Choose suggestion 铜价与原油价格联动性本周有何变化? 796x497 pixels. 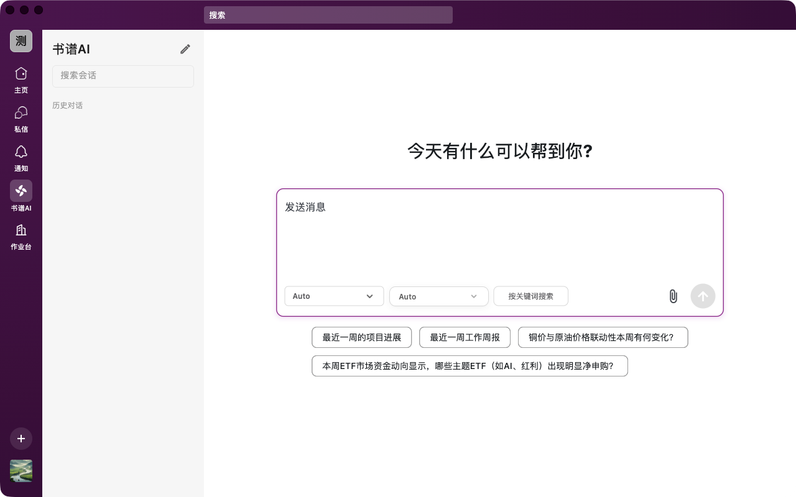coord(603,337)
